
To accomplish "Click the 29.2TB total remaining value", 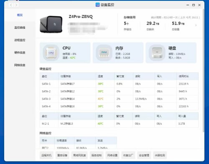I will (x=153, y=23).
